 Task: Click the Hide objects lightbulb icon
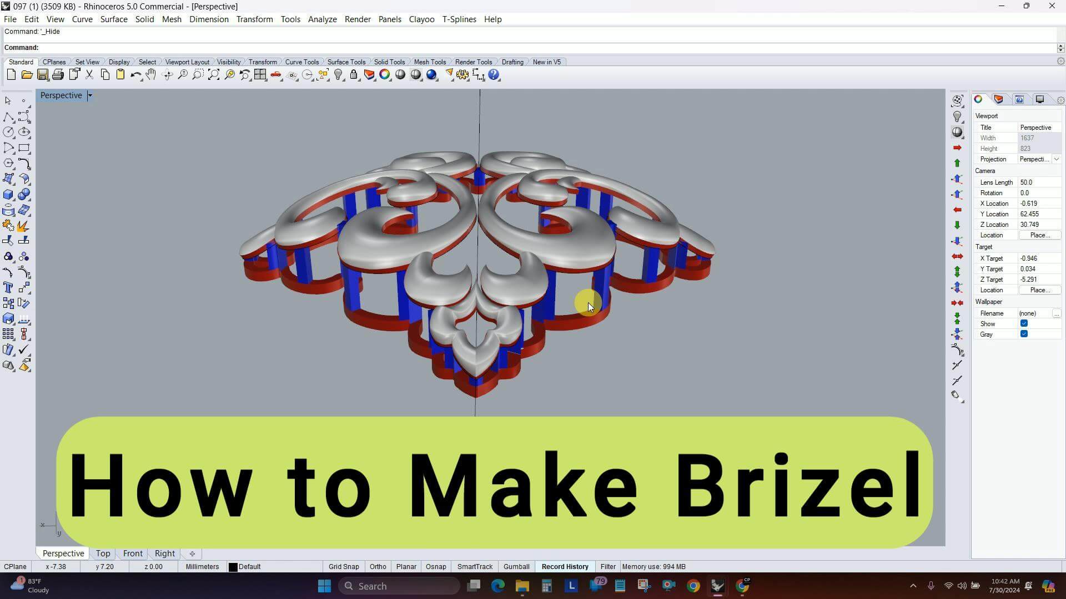click(338, 75)
